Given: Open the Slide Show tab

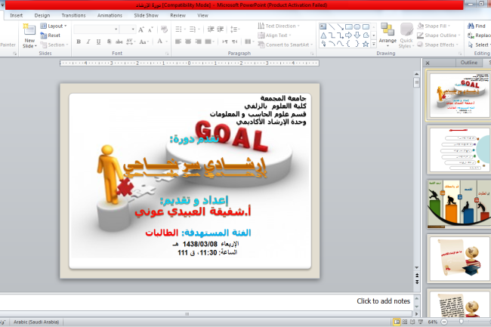Looking at the screenshot, I should [x=147, y=15].
